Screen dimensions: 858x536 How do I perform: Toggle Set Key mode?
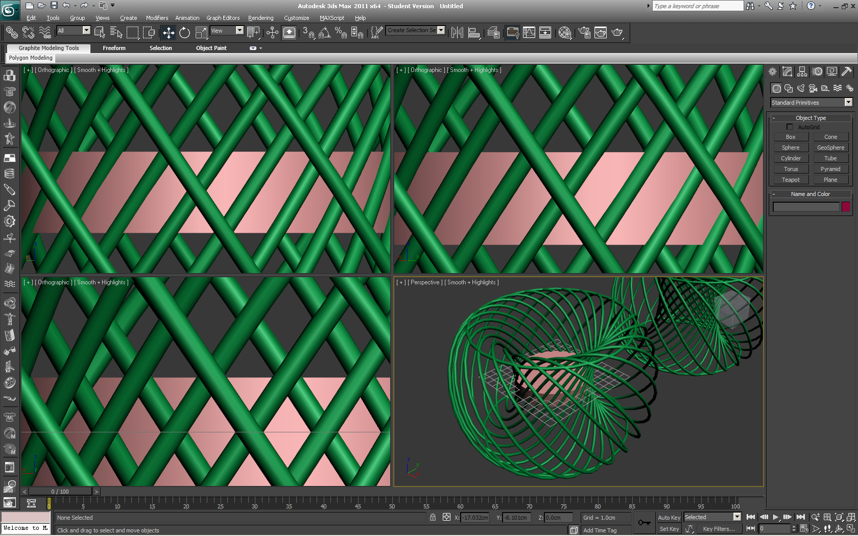pos(669,529)
